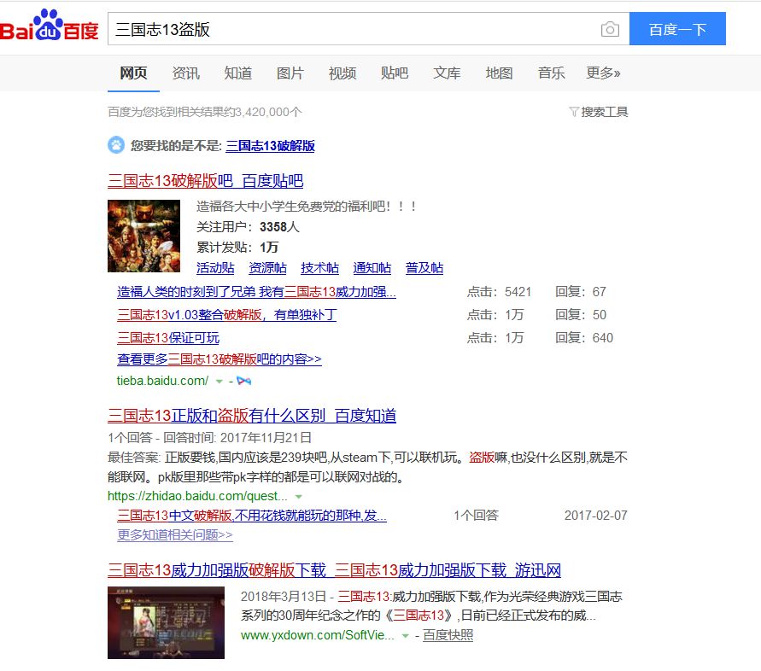This screenshot has width=761, height=671.
Task: Open camera image search icon
Action: [x=610, y=30]
